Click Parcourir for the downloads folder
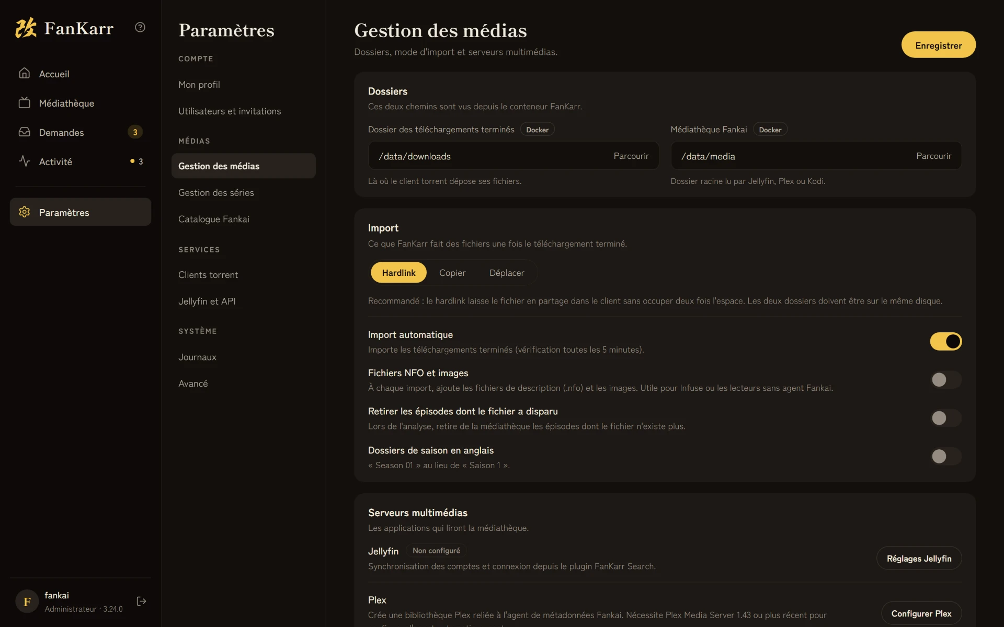 coord(631,156)
